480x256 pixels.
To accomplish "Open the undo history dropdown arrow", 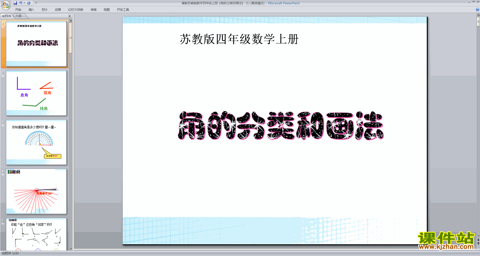I will coord(24,3).
